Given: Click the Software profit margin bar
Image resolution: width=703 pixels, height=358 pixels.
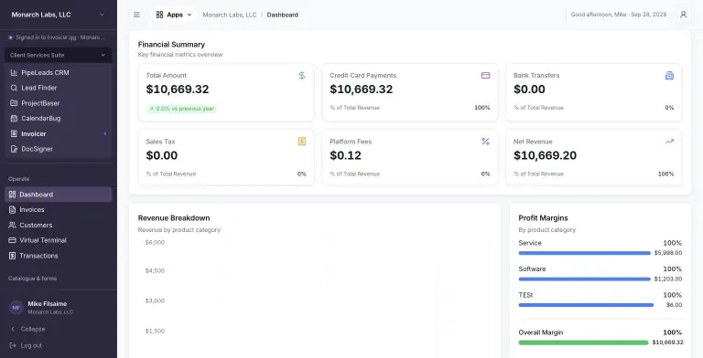Looking at the screenshot, I should [584, 279].
